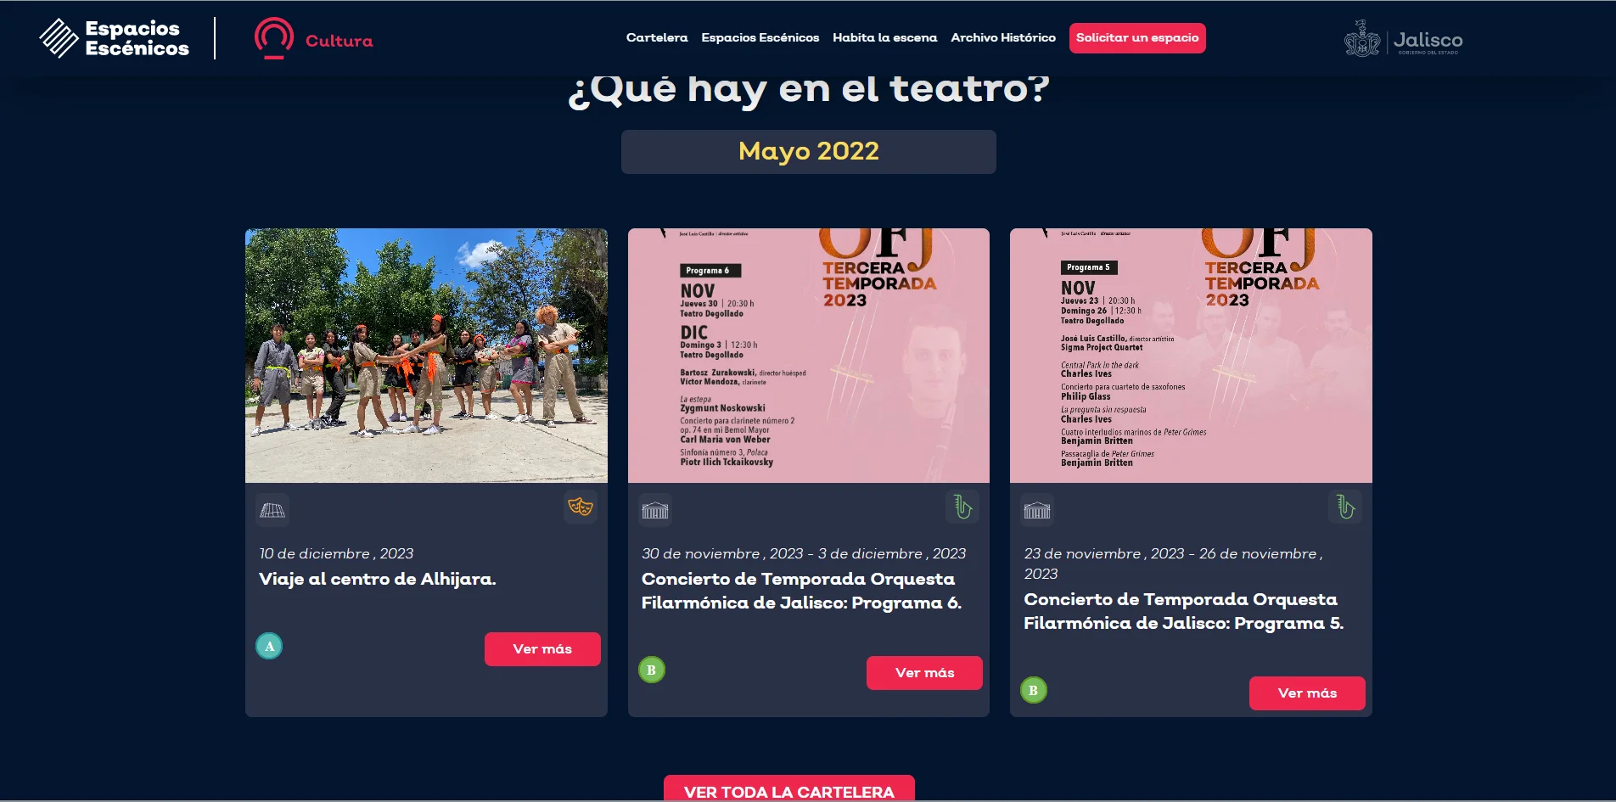Image resolution: width=1616 pixels, height=802 pixels.
Task: Click venue icon on Viaje al centro card
Action: coord(272,510)
